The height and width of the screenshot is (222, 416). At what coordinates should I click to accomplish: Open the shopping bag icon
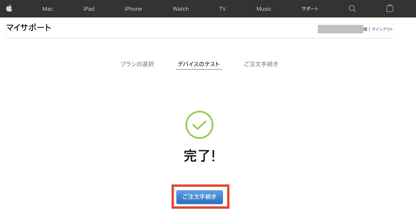coord(389,8)
